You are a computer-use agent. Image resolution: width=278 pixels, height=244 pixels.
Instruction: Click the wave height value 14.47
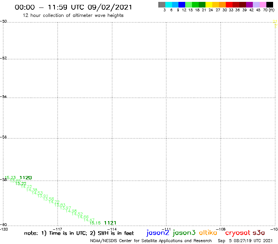click(x=89, y=220)
